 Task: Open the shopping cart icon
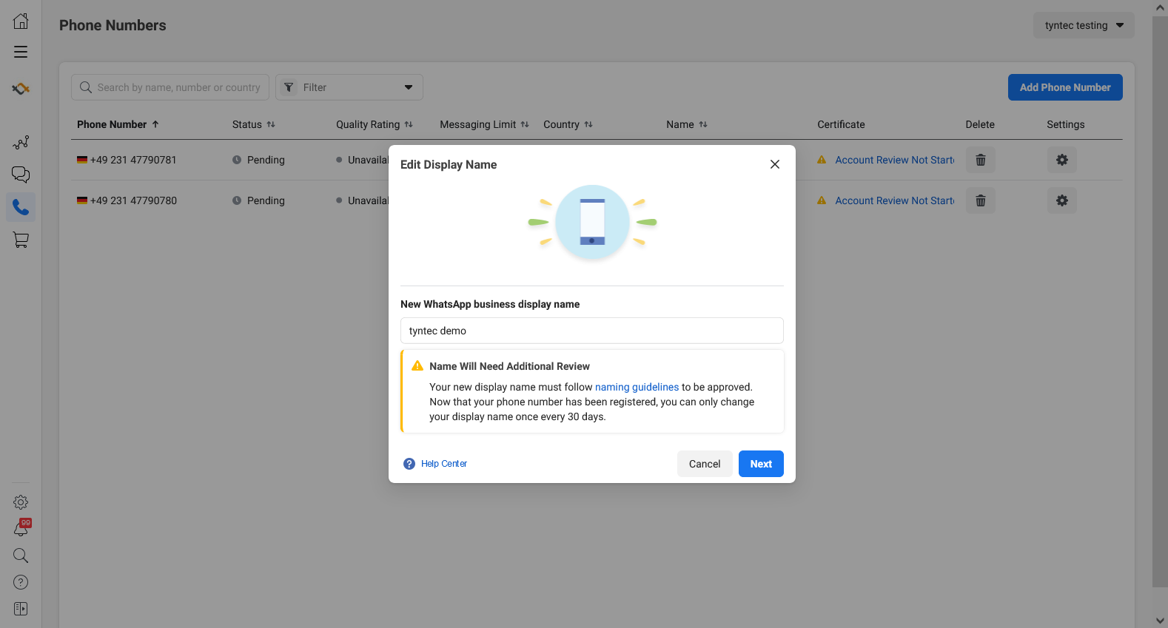coord(21,240)
